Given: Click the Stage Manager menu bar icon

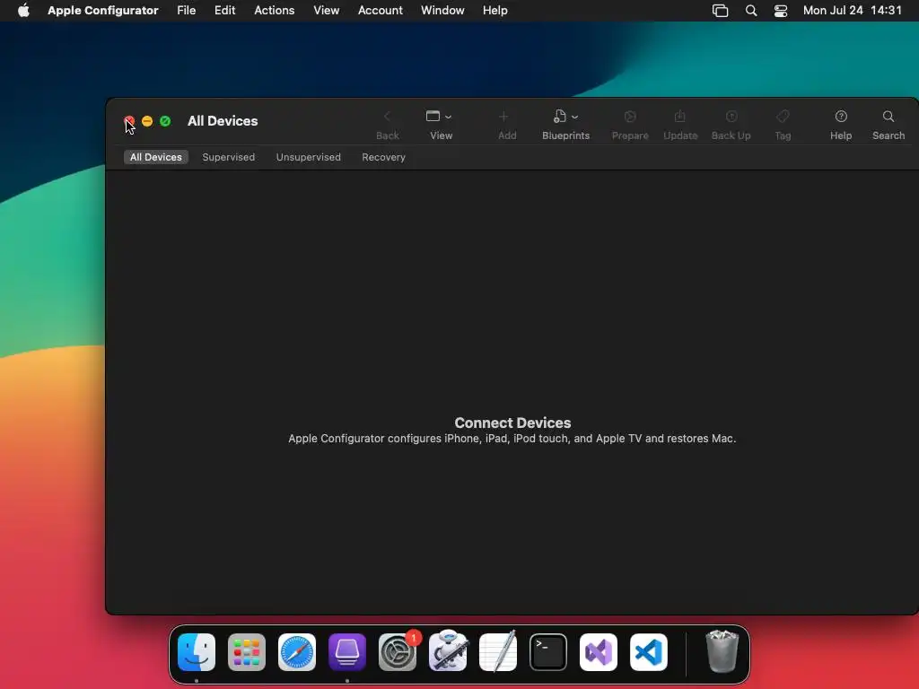Looking at the screenshot, I should (721, 11).
